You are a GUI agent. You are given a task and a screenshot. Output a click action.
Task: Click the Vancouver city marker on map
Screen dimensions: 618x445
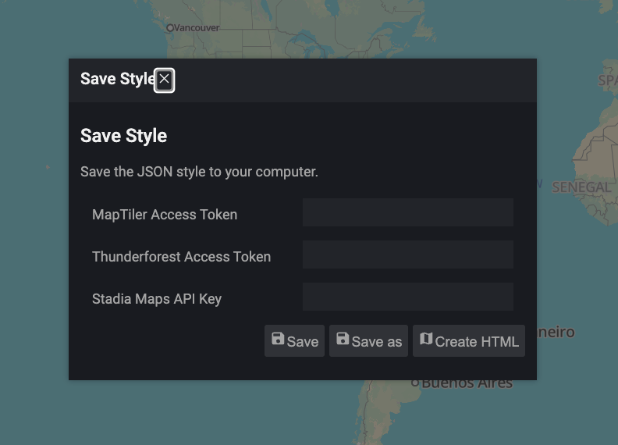pos(170,28)
